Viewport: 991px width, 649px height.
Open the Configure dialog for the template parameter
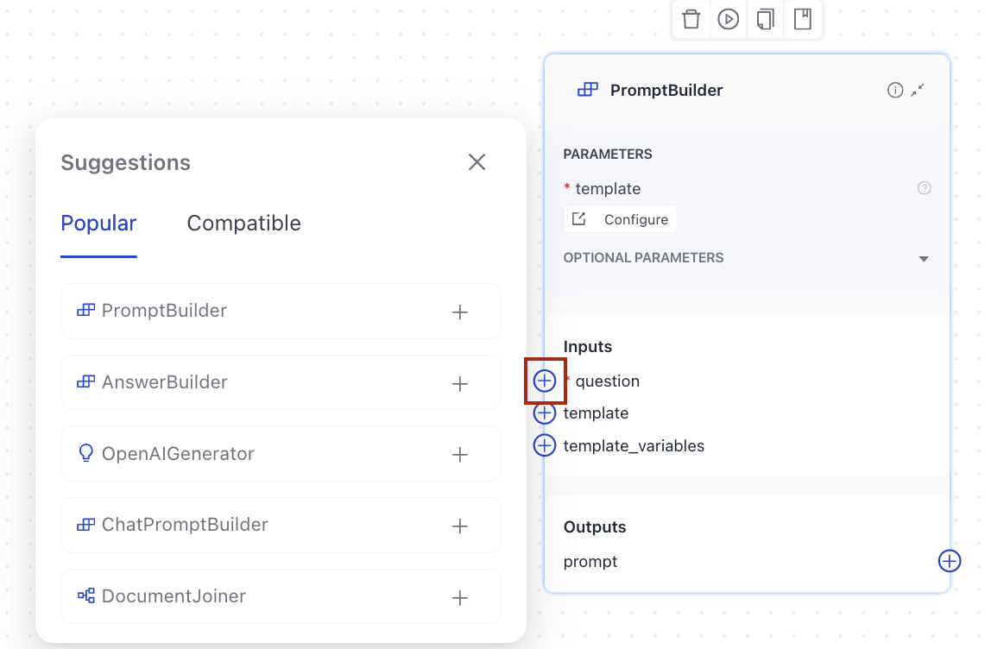[x=620, y=218]
